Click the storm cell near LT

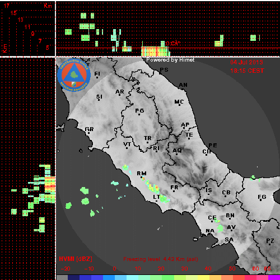point(164,199)
